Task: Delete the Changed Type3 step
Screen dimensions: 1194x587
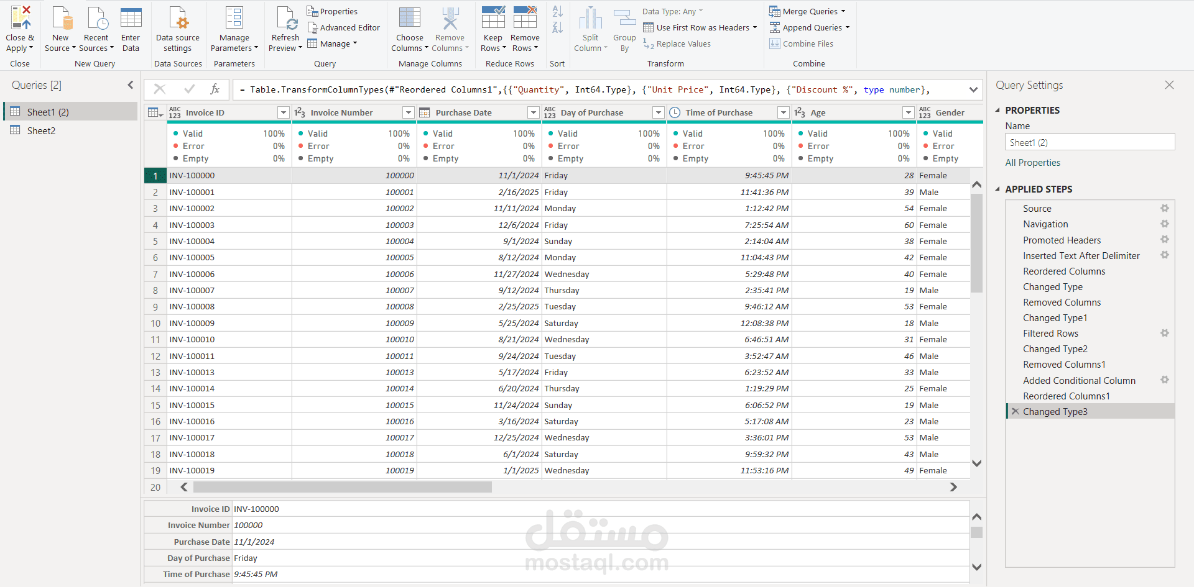Action: point(1015,412)
